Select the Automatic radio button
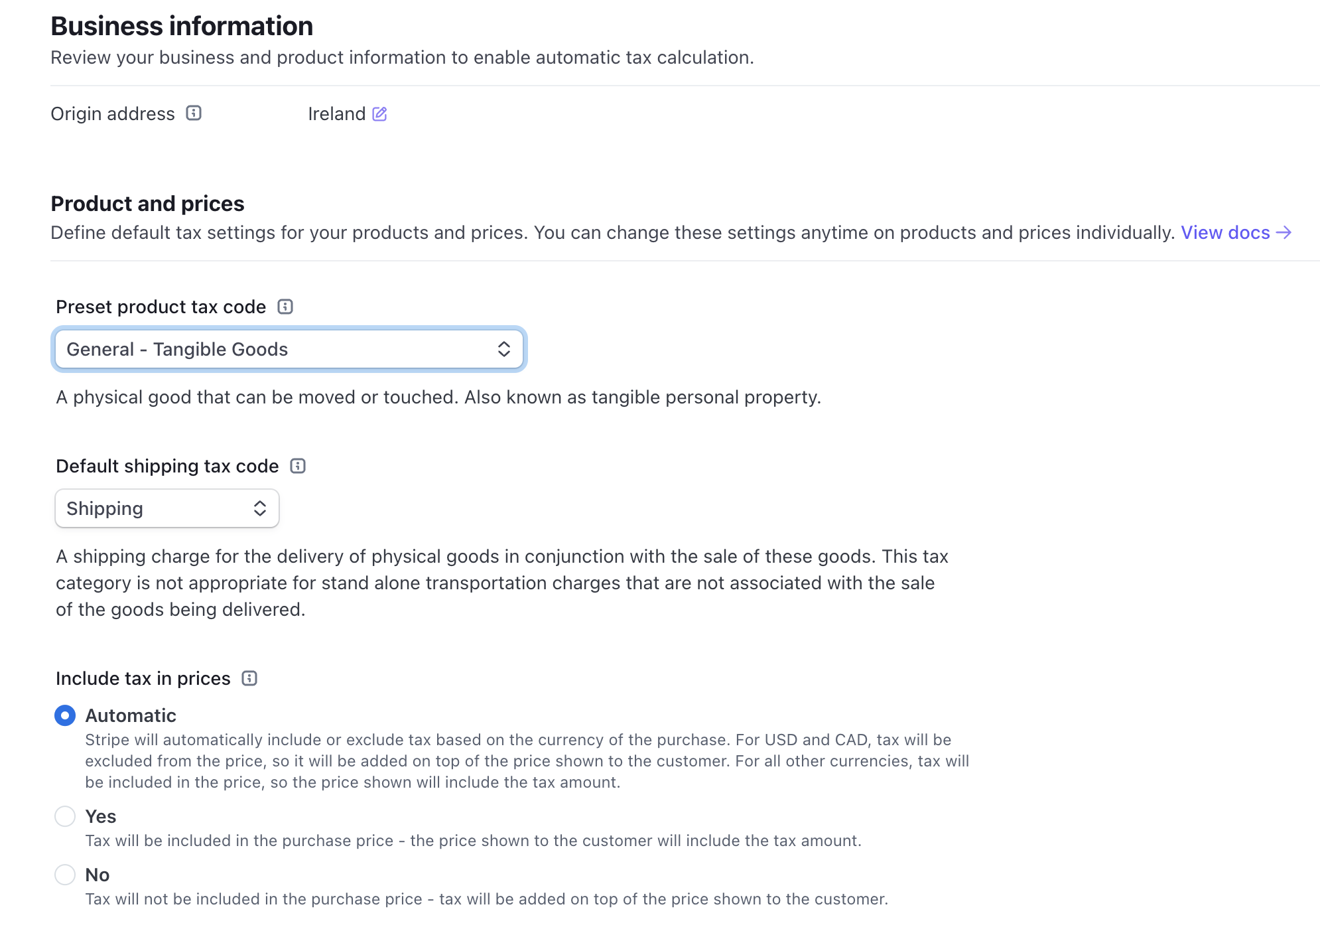 pos(64,716)
